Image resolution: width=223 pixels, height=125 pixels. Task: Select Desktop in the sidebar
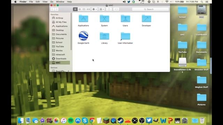point(60,30)
